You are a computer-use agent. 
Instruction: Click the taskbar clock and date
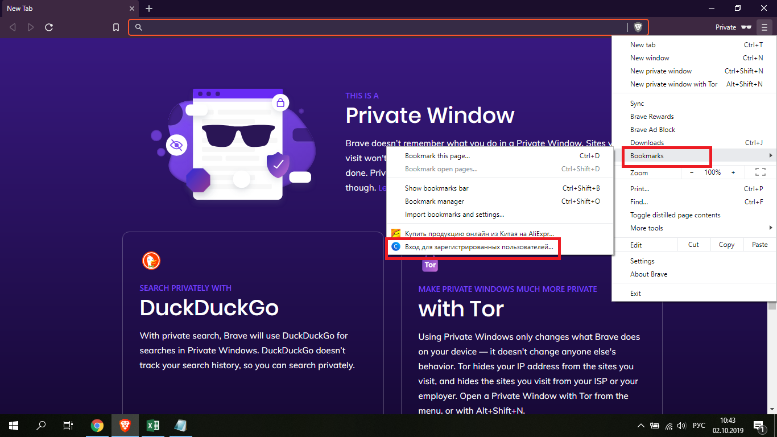(728, 426)
